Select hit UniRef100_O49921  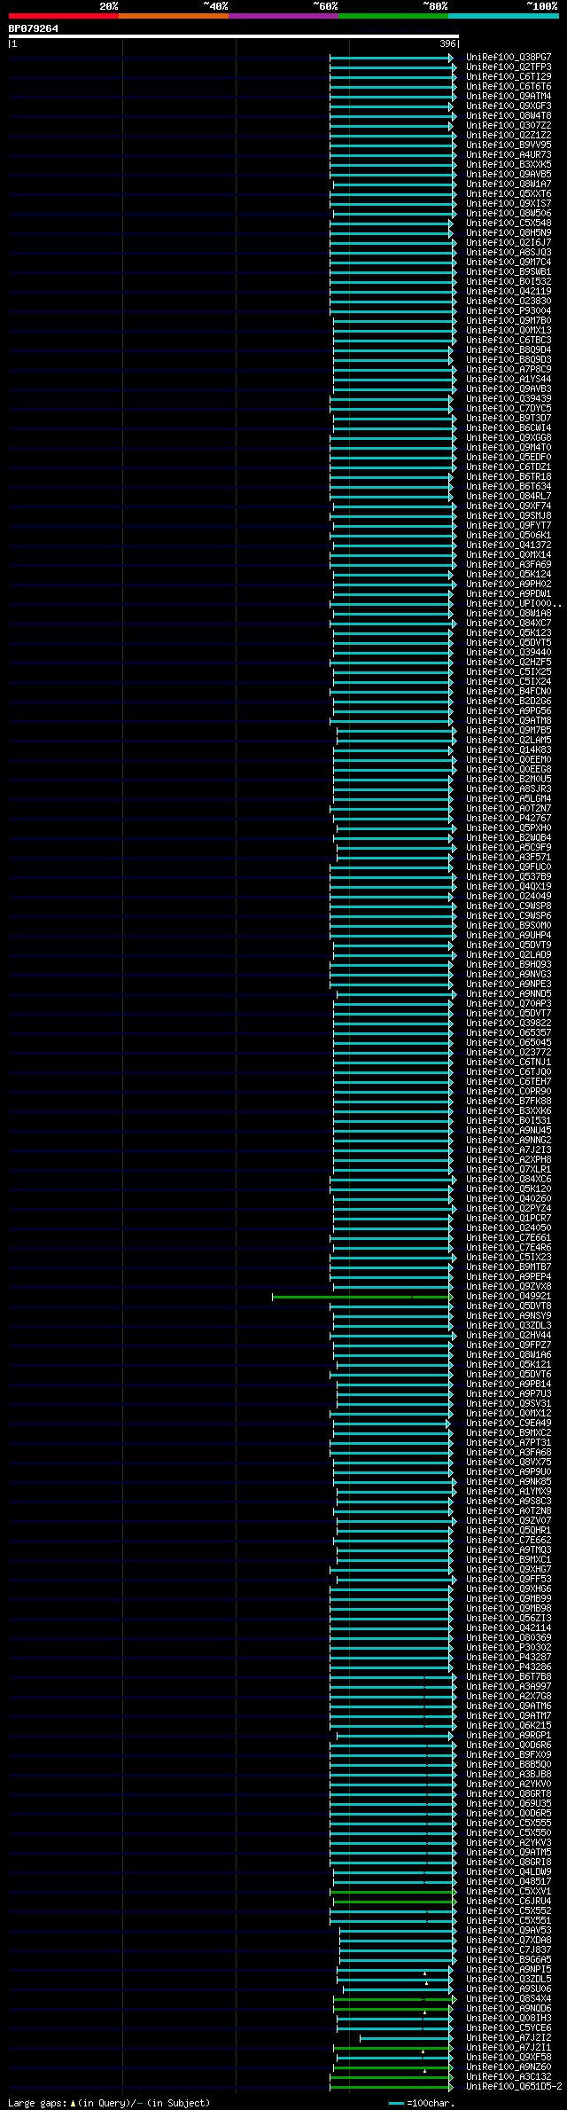pos(509,1297)
